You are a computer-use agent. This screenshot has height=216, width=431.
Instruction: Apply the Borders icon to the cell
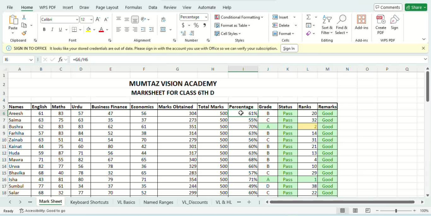[74, 29]
